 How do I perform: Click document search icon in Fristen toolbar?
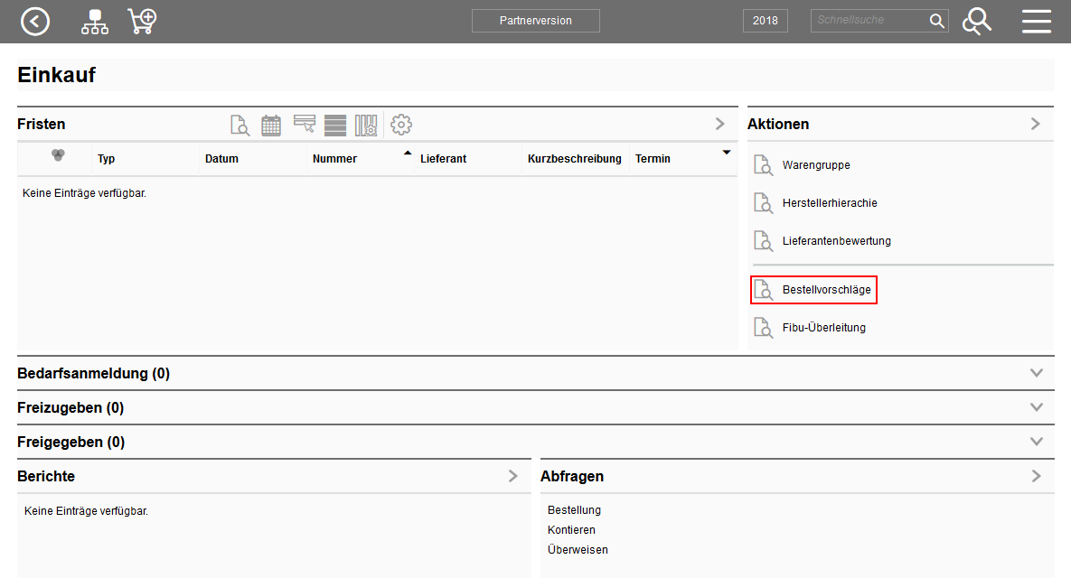240,125
